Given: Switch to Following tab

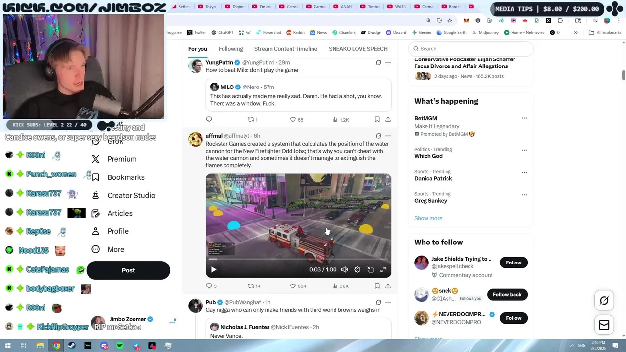Looking at the screenshot, I should click(x=230, y=49).
